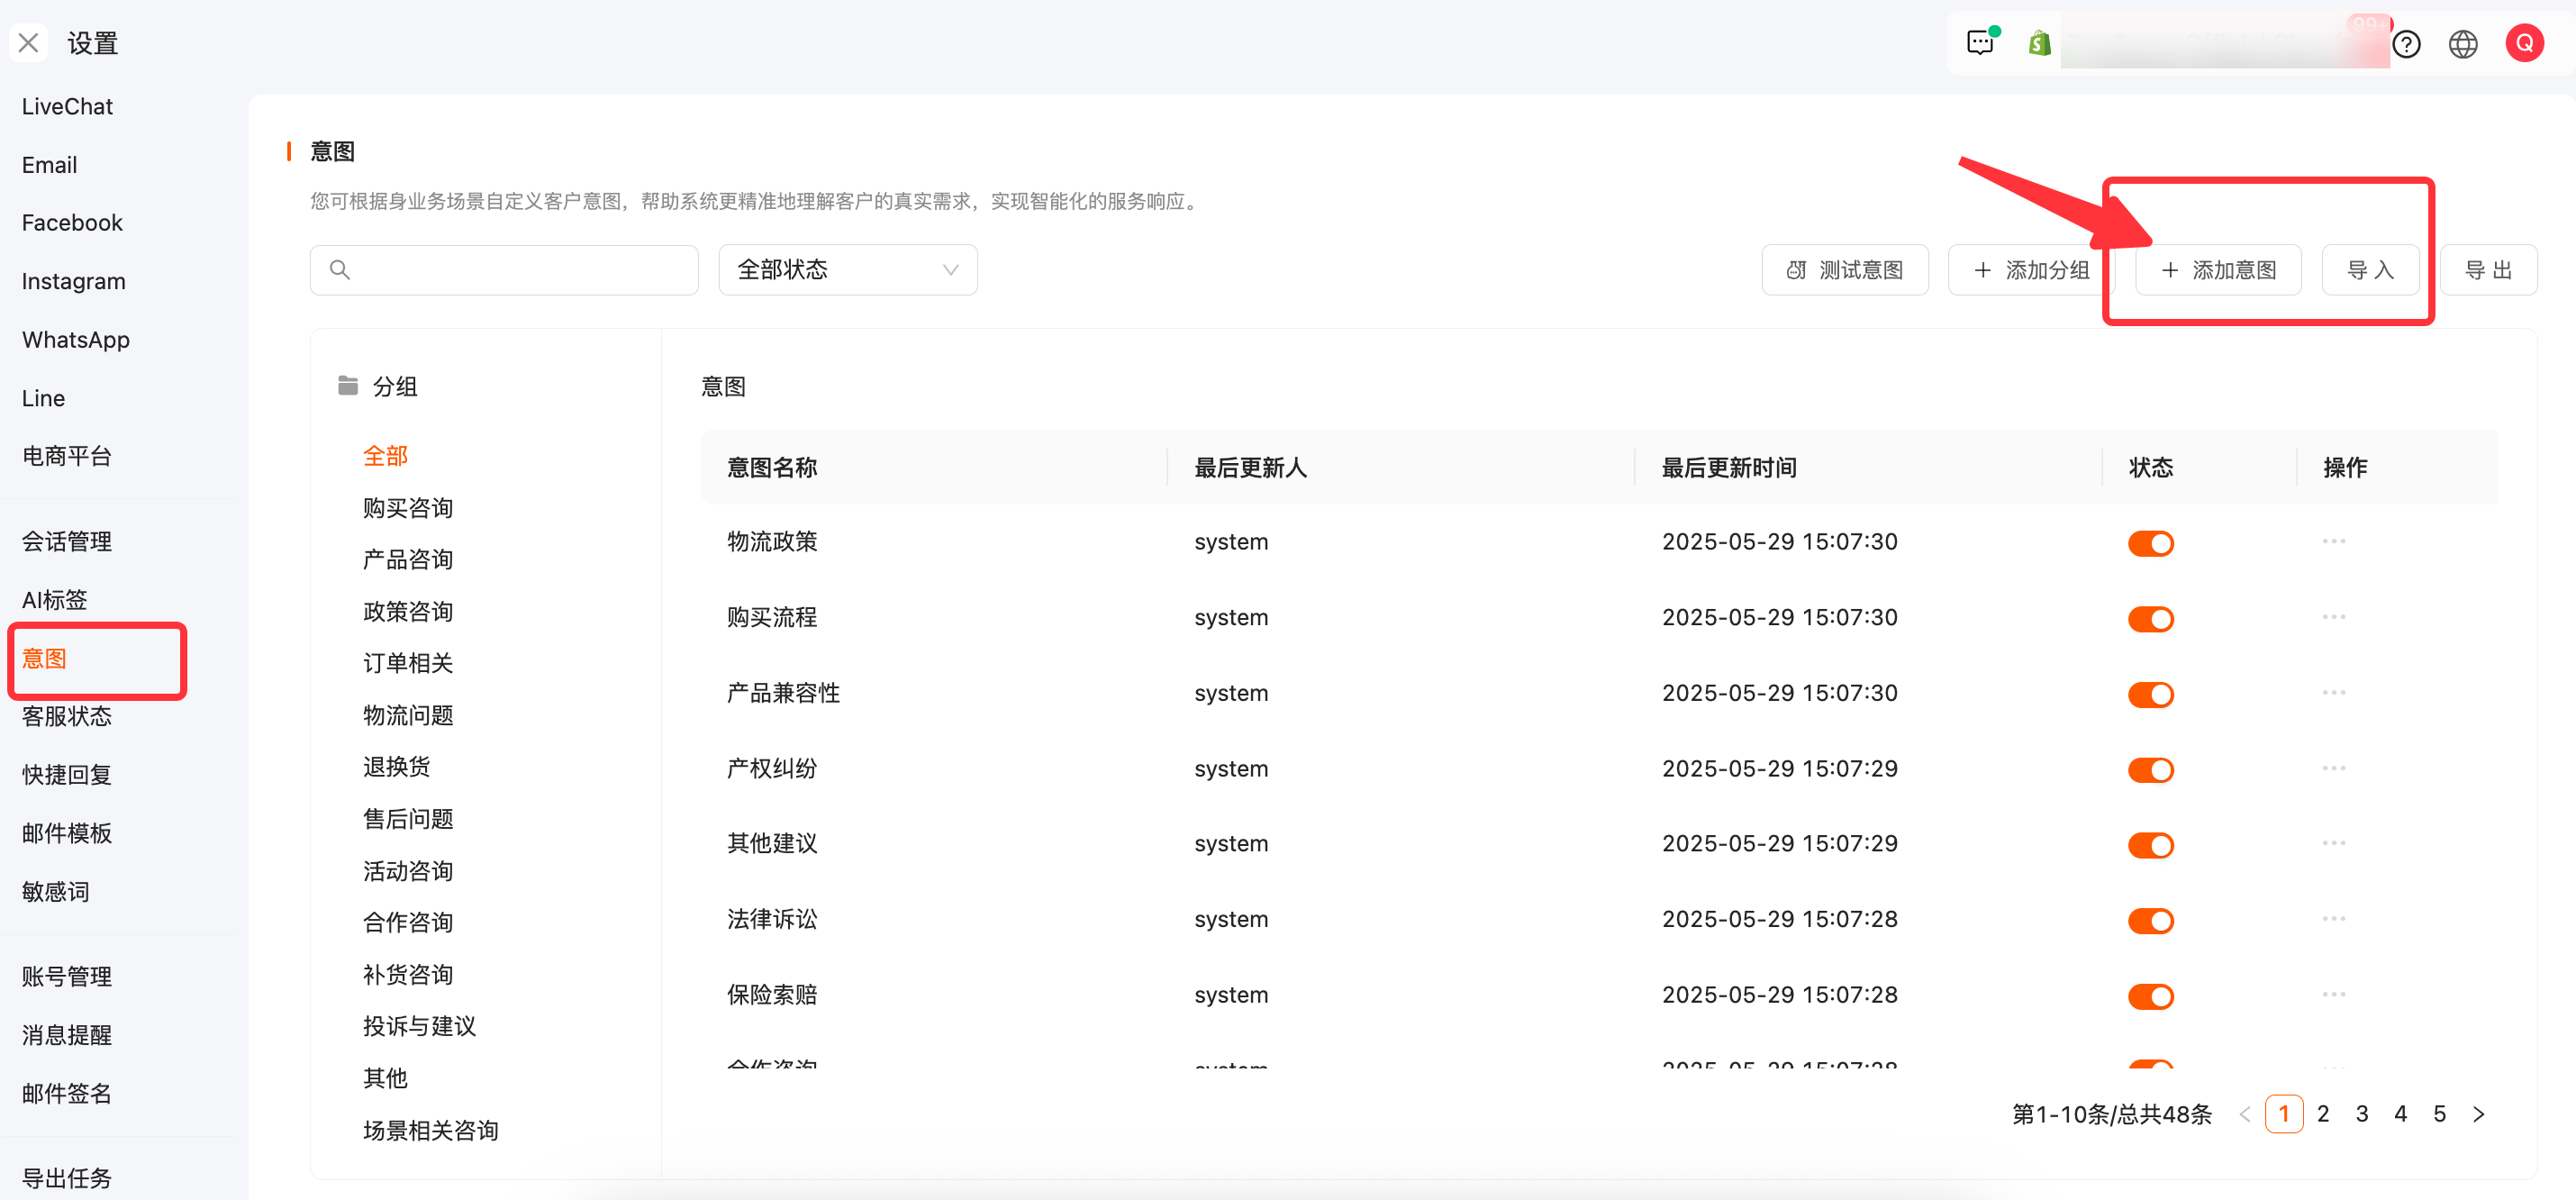The height and width of the screenshot is (1200, 2576).
Task: Select the 订单相关 group
Action: point(408,664)
